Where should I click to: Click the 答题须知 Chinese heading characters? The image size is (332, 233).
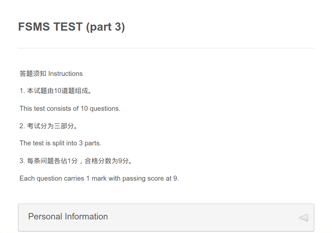point(33,73)
